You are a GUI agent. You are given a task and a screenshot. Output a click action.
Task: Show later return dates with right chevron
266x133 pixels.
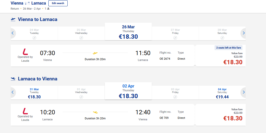click(x=244, y=92)
